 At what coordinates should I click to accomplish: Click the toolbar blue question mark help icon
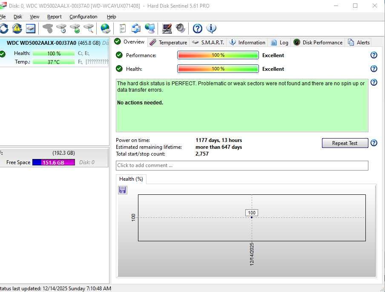tap(198, 29)
